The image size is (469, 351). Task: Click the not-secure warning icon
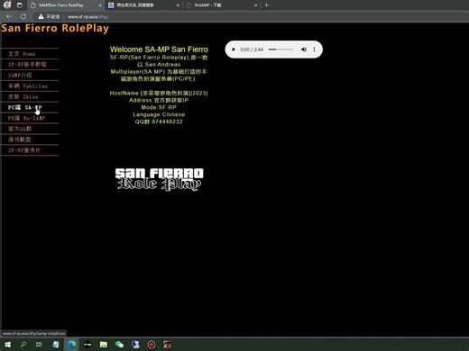click(x=41, y=16)
